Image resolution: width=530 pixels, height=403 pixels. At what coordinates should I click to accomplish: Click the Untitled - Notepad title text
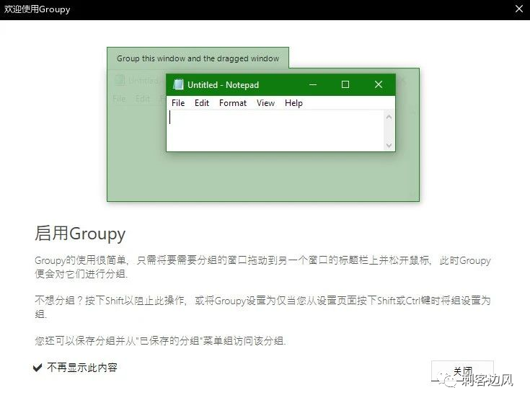[223, 85]
